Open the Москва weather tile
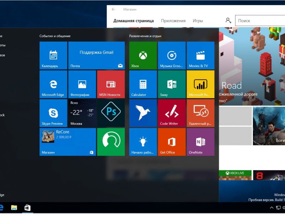The image size is (285, 214). [x=82, y=113]
